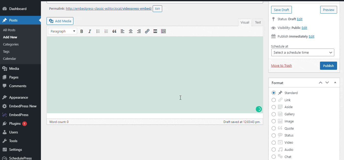Open the Paragraph format dropdown

[63, 31]
